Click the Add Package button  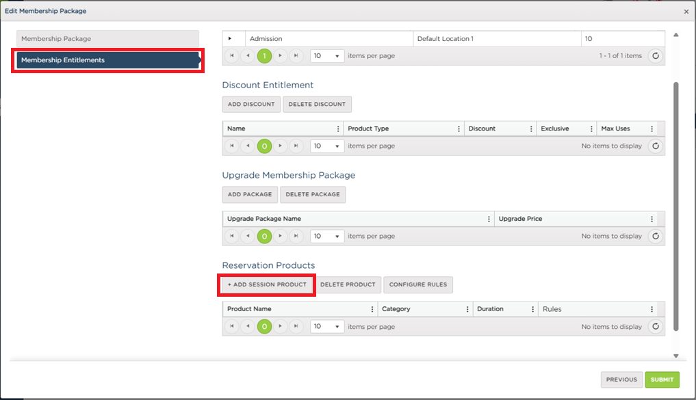pos(250,194)
